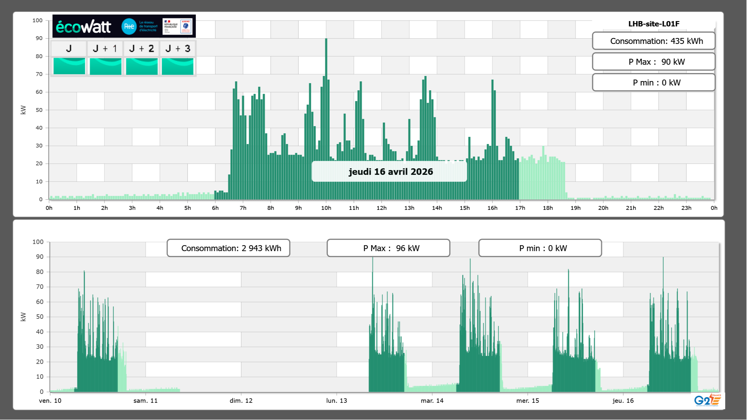Click the Consommation: 2 943 kWh box
This screenshot has width=747, height=420.
(x=228, y=248)
